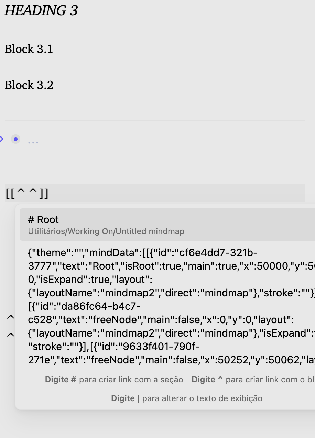Click the lower caret symbol left of popup

point(11,334)
